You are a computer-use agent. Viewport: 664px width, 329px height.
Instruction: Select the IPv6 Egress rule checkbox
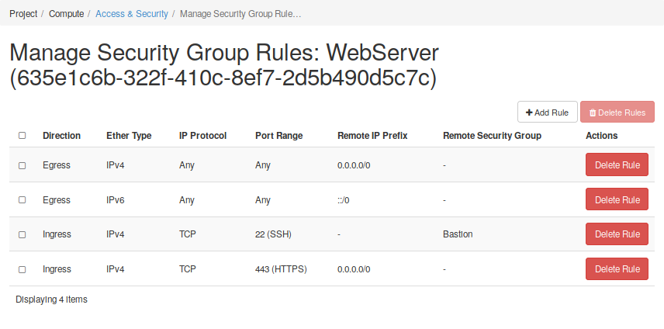click(x=22, y=200)
